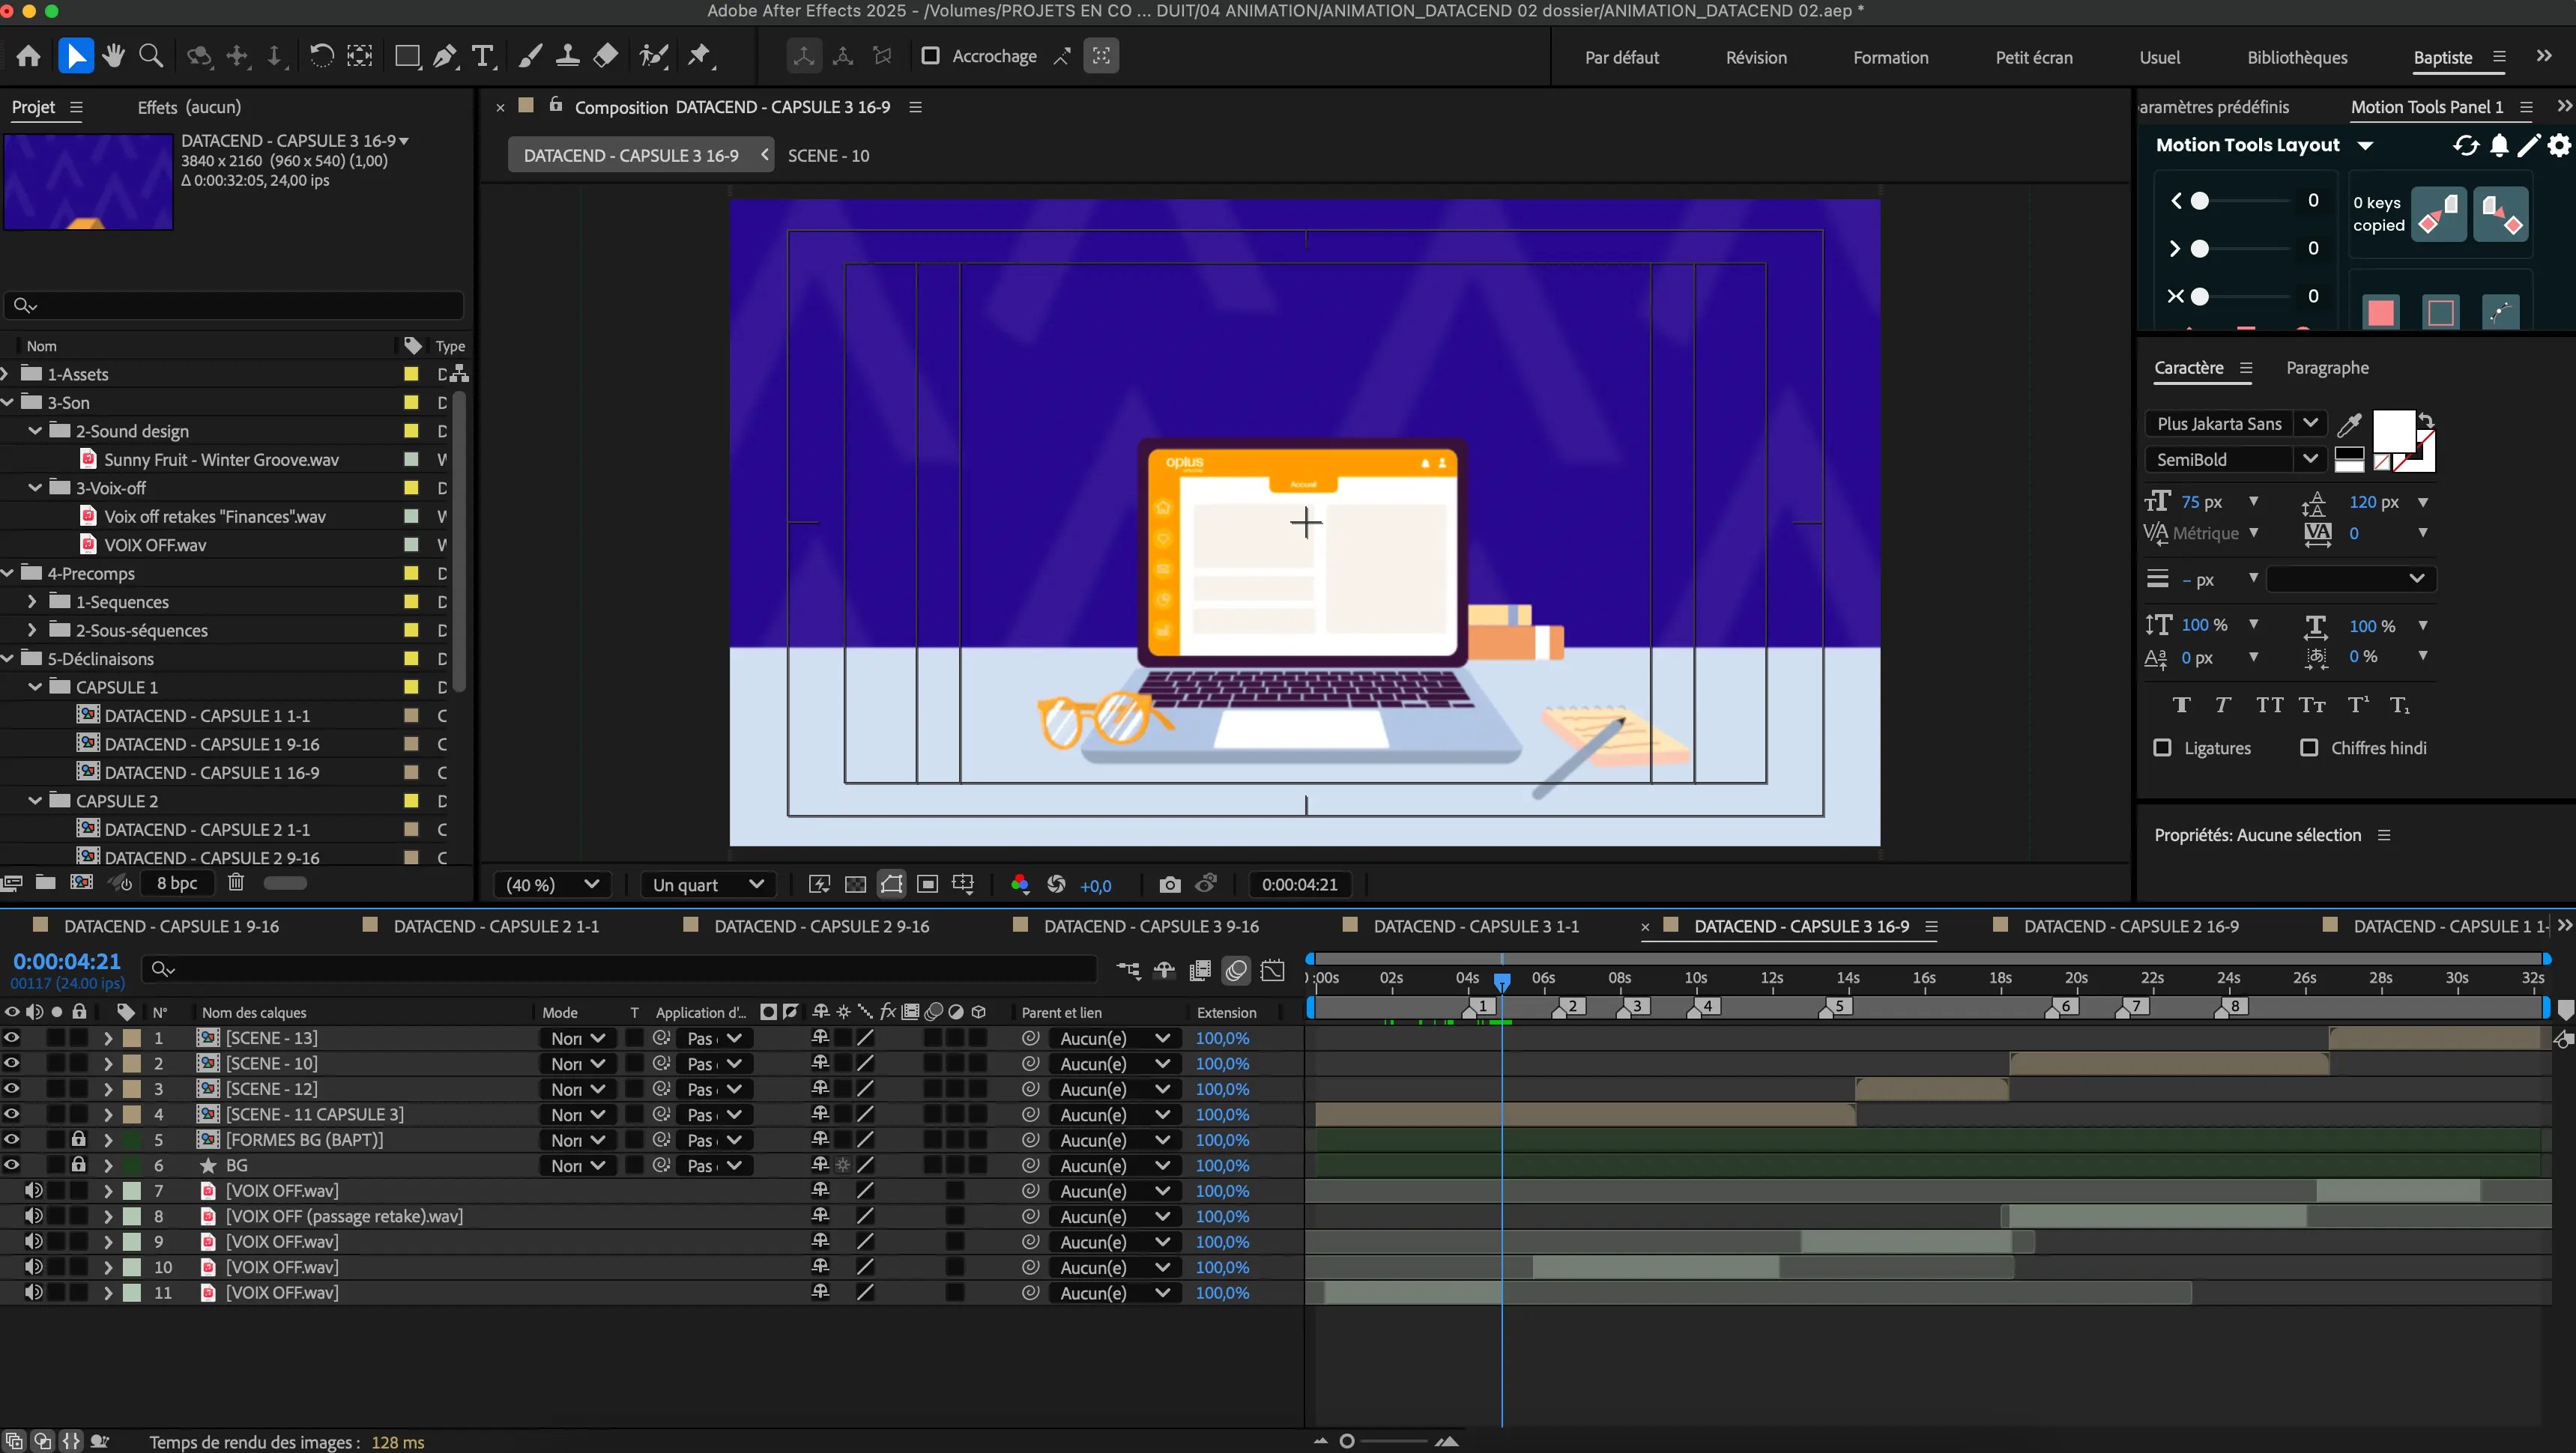Expand SCENE - 10 layer properties

point(107,1064)
